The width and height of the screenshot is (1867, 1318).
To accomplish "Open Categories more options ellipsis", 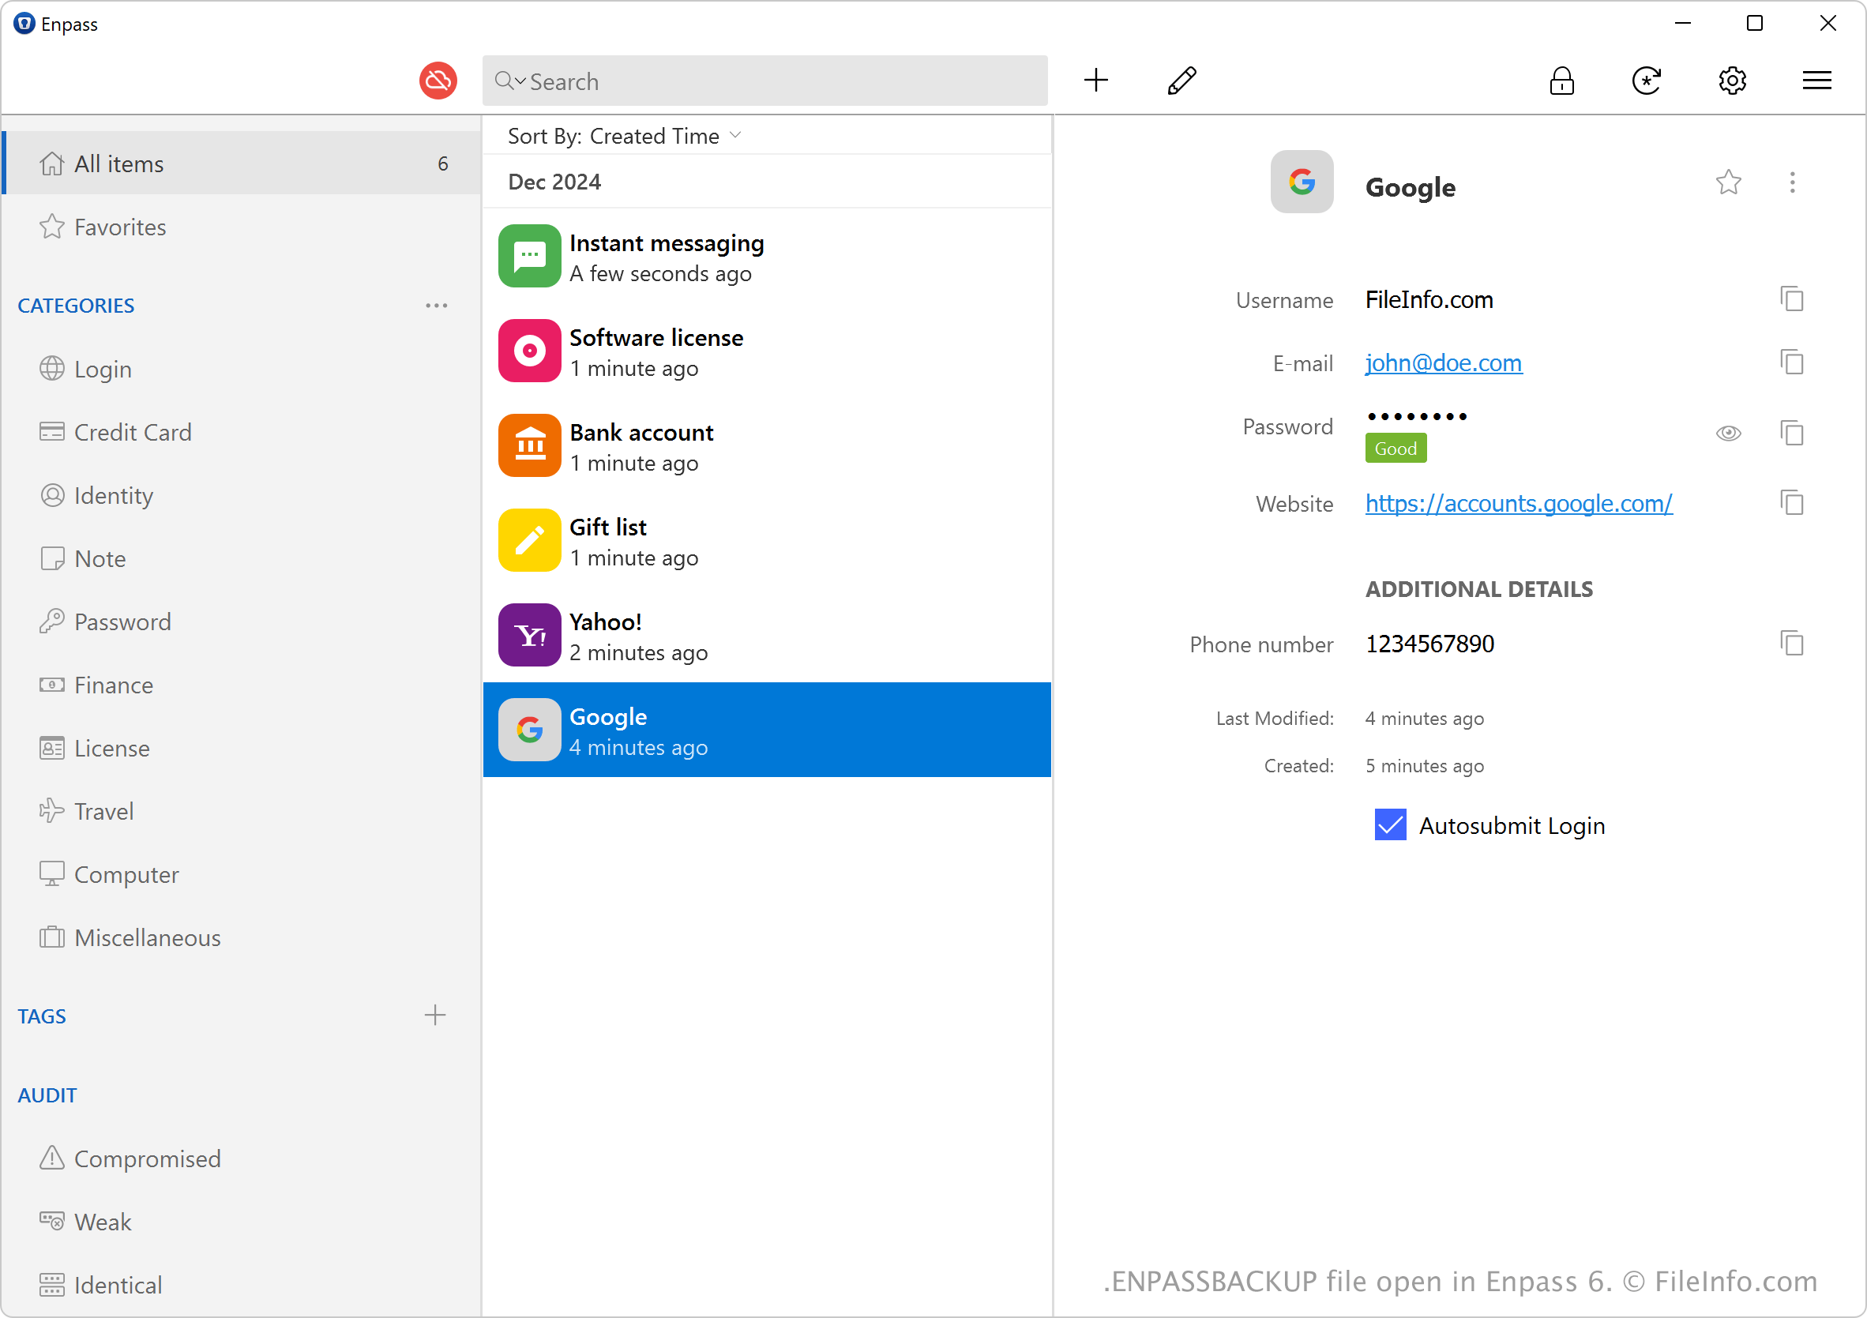I will click(x=436, y=306).
